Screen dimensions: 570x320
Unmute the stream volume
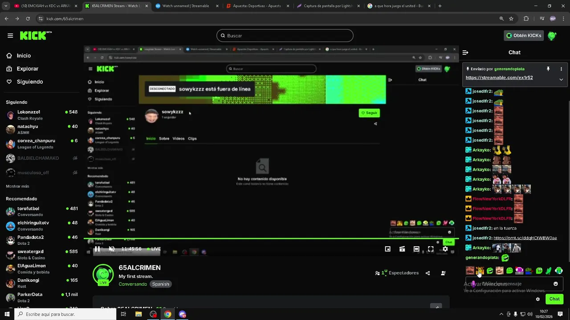point(112,249)
